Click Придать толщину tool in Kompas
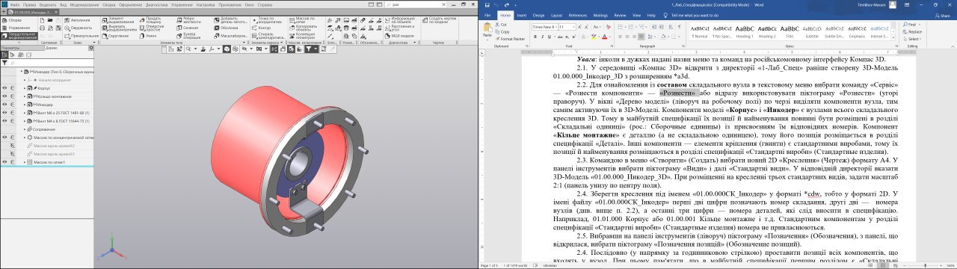Screen dimensions: 957x269 [150, 20]
